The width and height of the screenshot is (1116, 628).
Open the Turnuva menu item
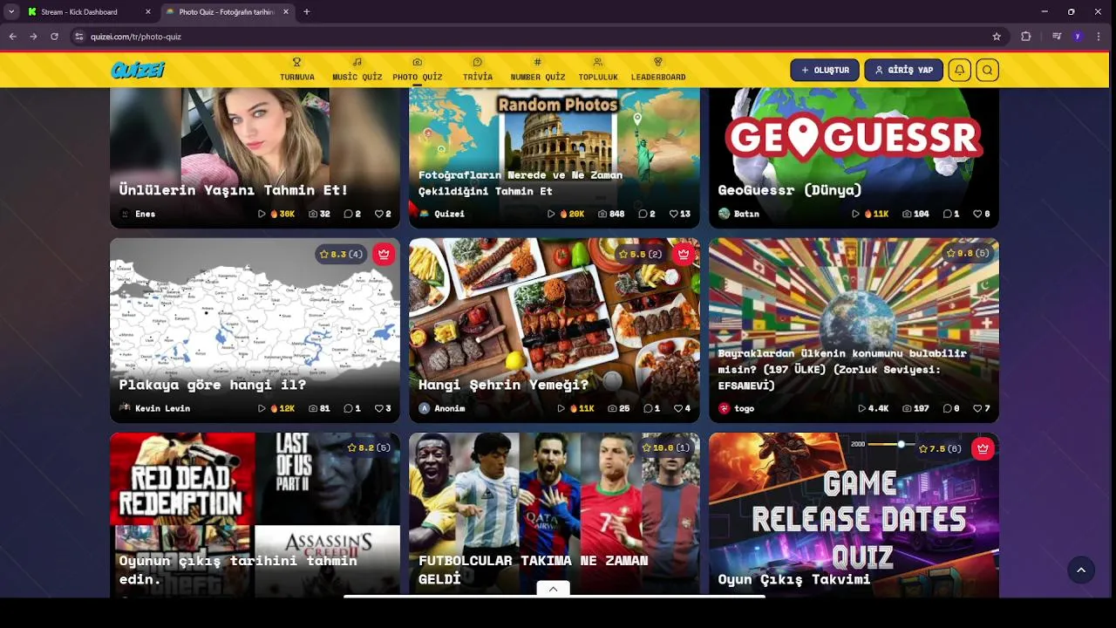point(297,70)
